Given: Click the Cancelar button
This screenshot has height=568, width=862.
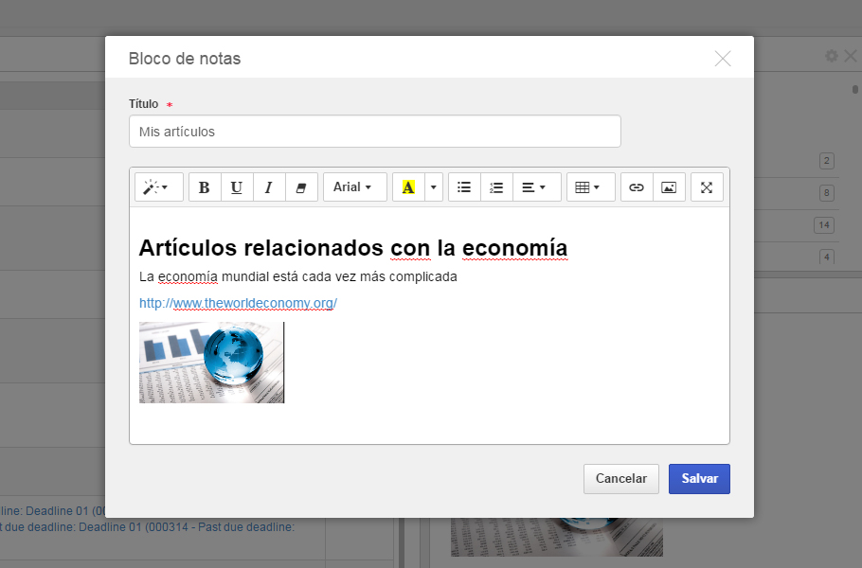Looking at the screenshot, I should [x=621, y=478].
